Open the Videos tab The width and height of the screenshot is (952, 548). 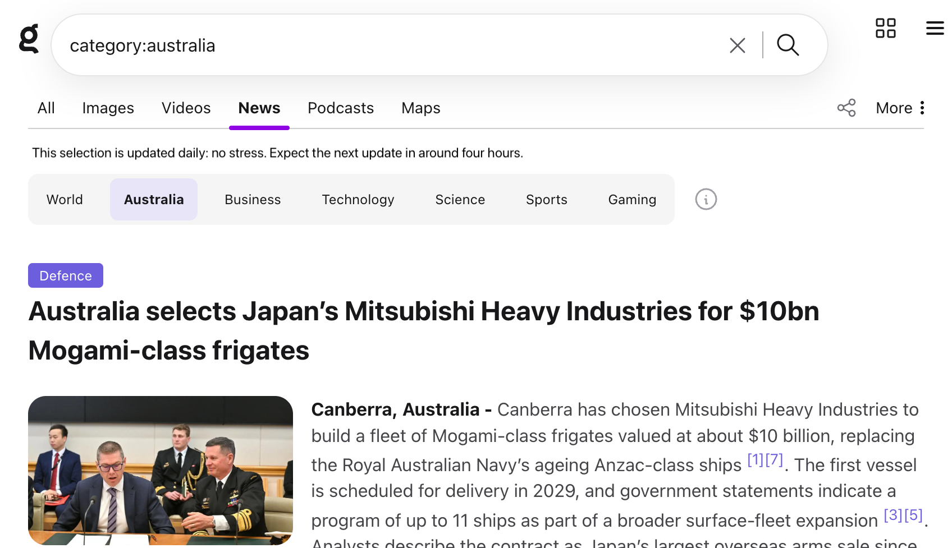point(186,108)
